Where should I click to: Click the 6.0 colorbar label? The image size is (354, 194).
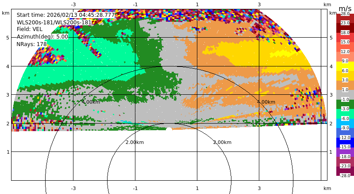(x=345, y=71)
